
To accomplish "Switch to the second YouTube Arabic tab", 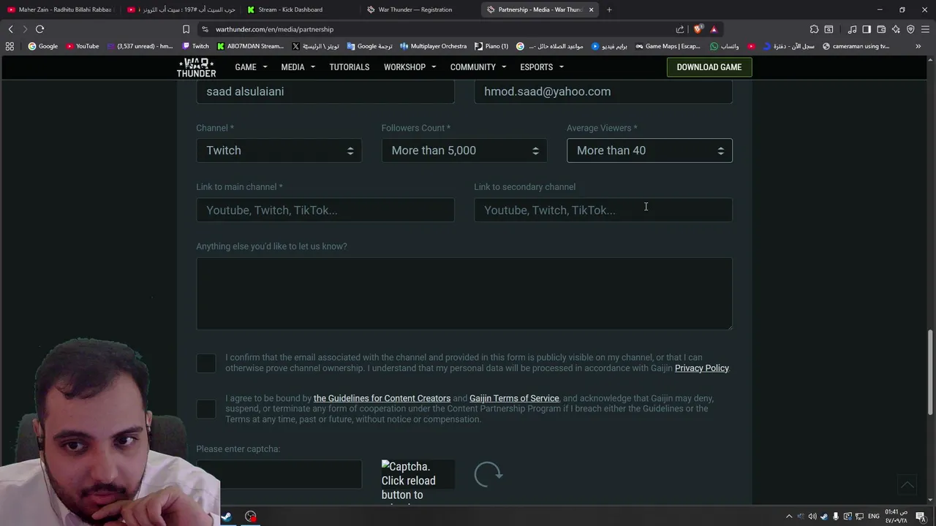I will (179, 9).
